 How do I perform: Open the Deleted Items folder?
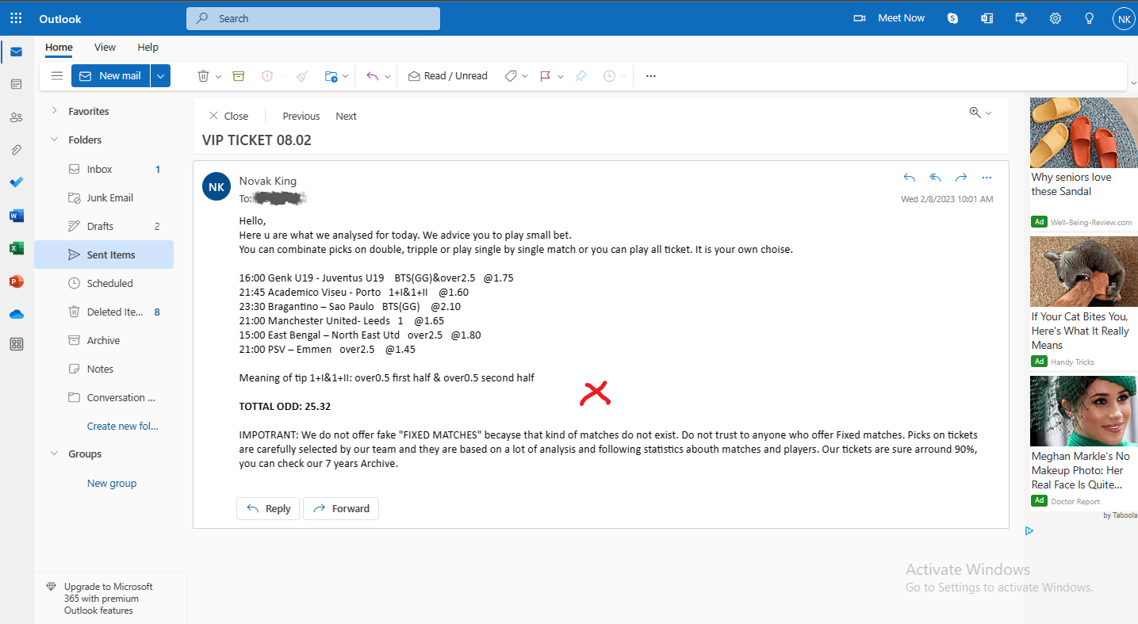point(104,312)
